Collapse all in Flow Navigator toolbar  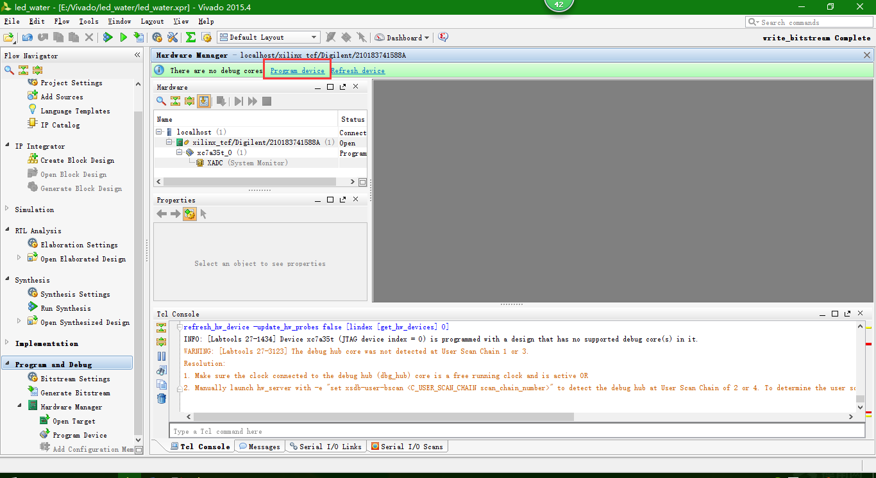click(24, 70)
